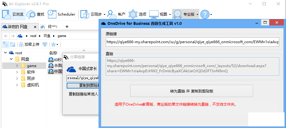Viewport: 286px width, 128px height.
Task: Maximize the OneDrive 直链生成工具 window
Action: [x=265, y=23]
